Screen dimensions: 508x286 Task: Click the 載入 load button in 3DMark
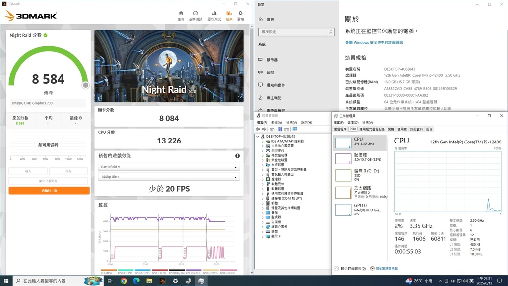(x=28, y=171)
